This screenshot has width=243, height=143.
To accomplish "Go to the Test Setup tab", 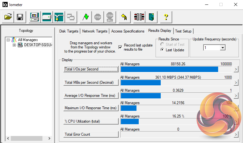I will [183, 31].
